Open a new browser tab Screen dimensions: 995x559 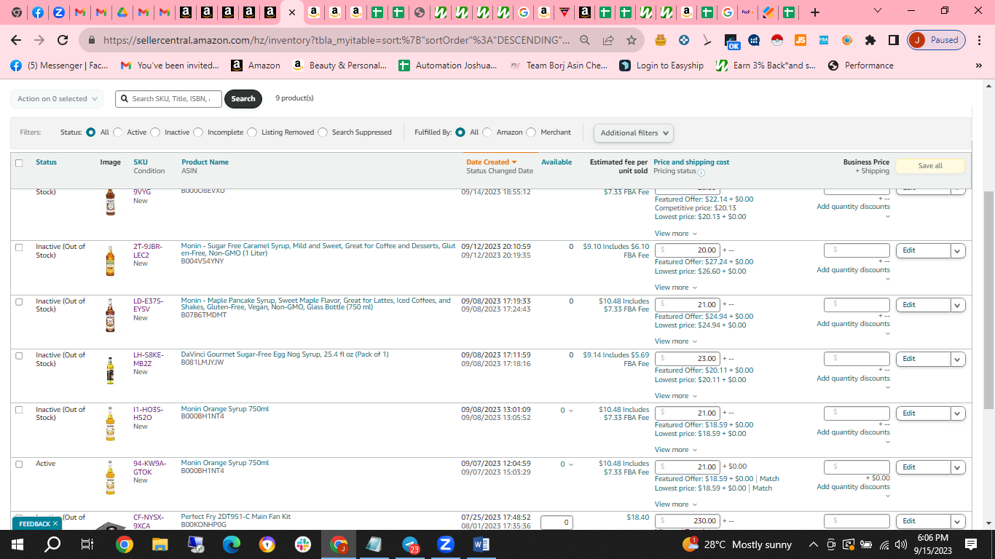coord(815,12)
